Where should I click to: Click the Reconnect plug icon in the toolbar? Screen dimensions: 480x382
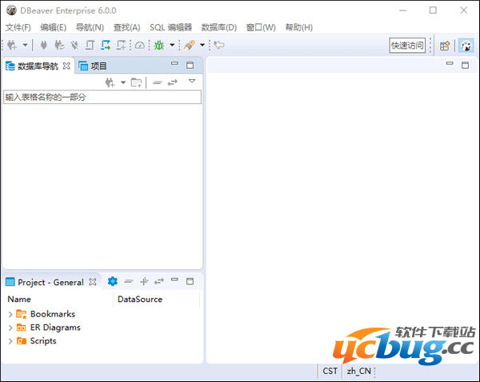pos(59,46)
